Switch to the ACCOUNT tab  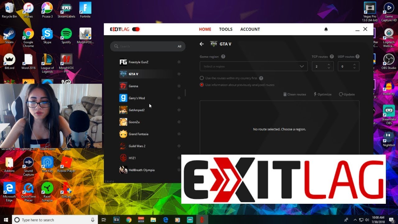point(250,29)
